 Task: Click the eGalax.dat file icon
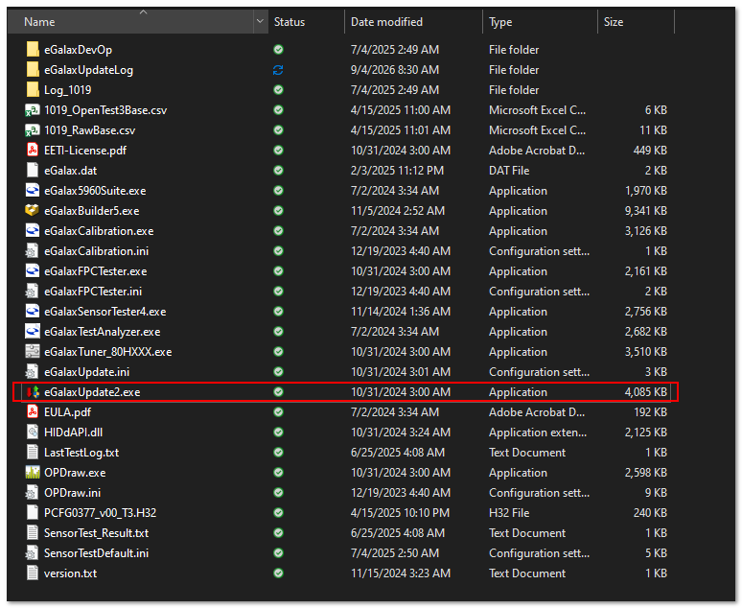click(33, 171)
